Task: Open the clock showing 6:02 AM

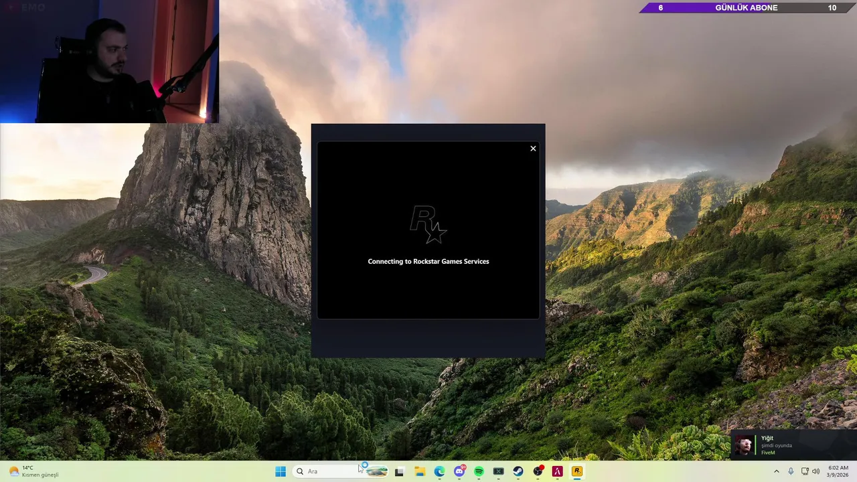Action: [x=838, y=471]
